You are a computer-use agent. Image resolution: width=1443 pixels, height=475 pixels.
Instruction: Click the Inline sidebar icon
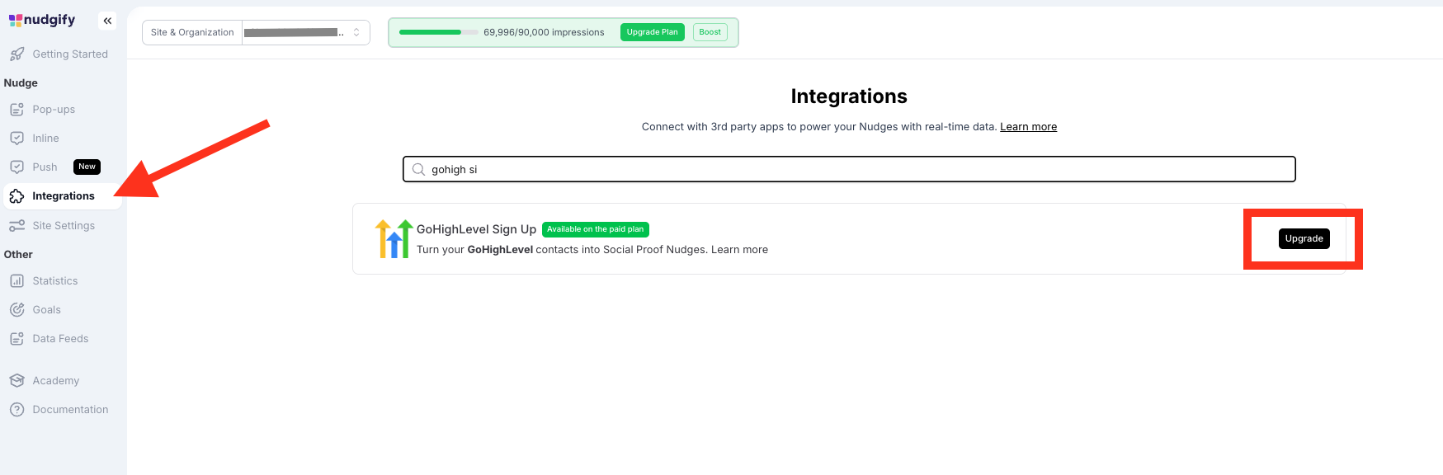[x=17, y=139]
